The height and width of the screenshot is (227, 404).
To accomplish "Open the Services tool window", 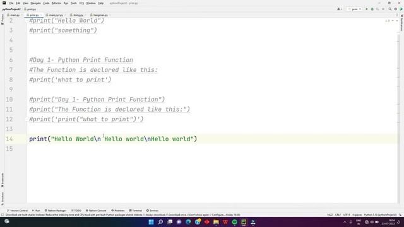I will 152,211.
